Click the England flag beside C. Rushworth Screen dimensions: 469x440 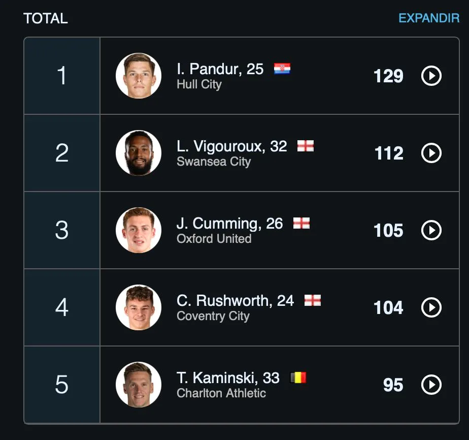(313, 301)
